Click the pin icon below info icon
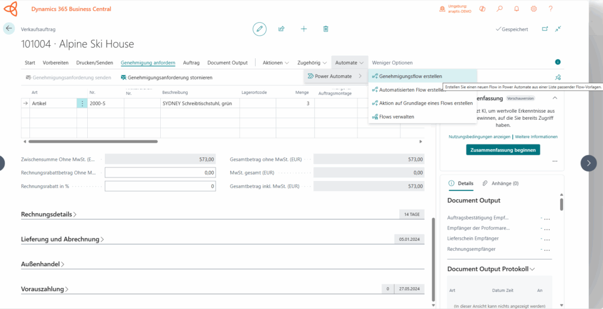The width and height of the screenshot is (603, 309). click(x=558, y=77)
